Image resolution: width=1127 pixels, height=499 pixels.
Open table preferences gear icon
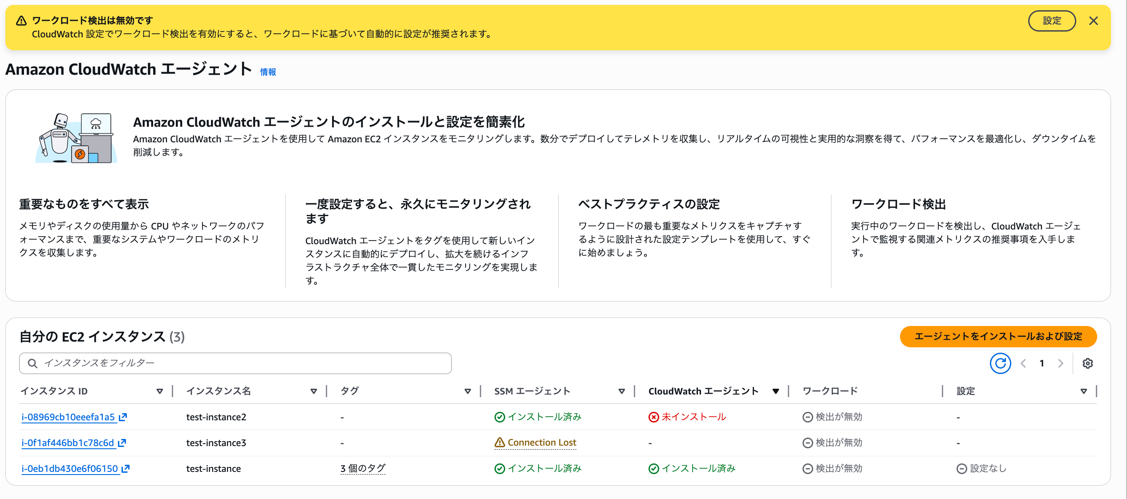[x=1087, y=363]
